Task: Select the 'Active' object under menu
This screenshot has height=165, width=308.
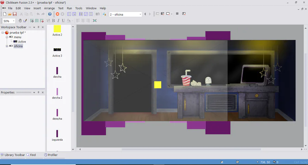Action: [x=22, y=42]
